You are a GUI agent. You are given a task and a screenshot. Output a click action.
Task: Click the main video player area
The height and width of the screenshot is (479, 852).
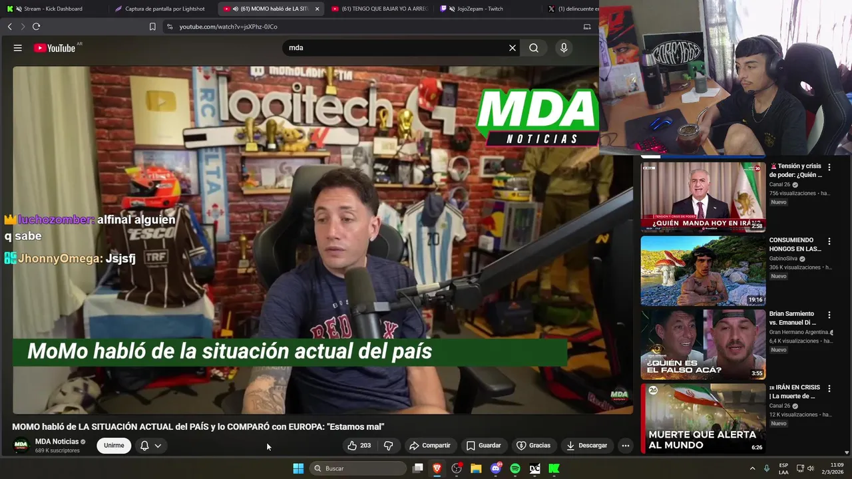tap(322, 239)
